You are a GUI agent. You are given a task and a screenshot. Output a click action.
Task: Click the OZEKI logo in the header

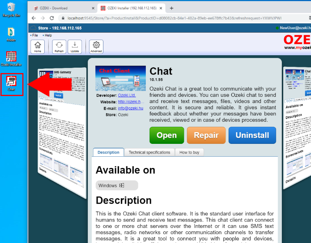(x=297, y=40)
